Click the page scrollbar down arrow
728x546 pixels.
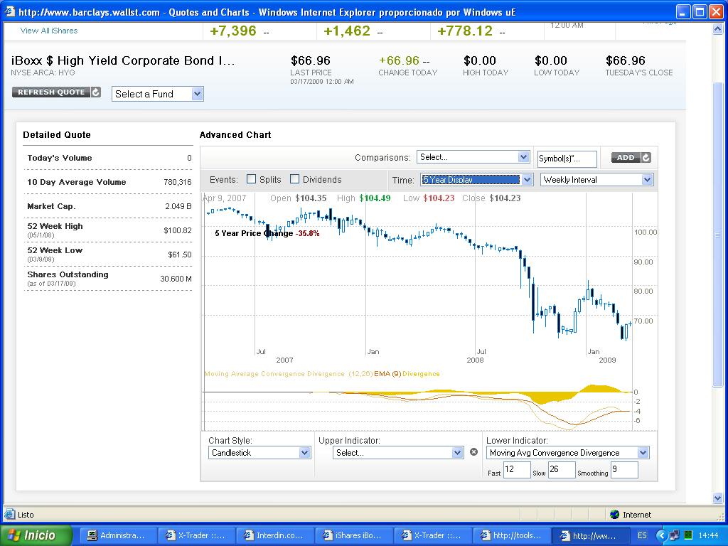(x=718, y=498)
